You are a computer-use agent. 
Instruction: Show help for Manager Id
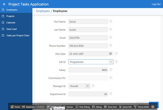[93, 86]
